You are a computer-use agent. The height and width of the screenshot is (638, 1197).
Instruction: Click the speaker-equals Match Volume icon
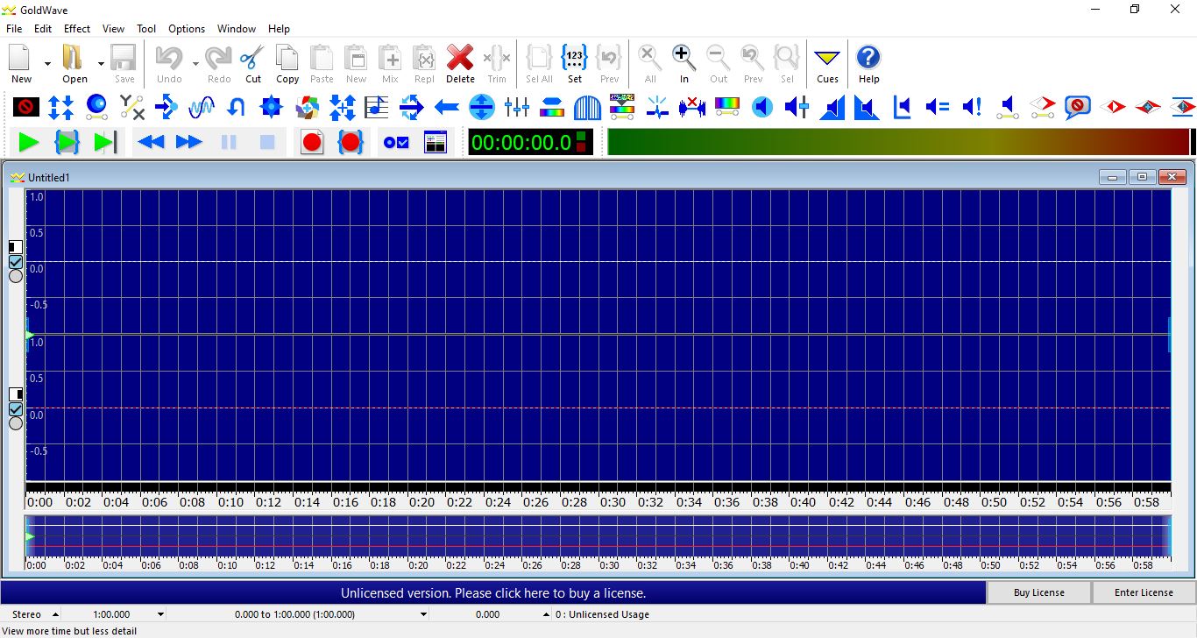tap(938, 108)
